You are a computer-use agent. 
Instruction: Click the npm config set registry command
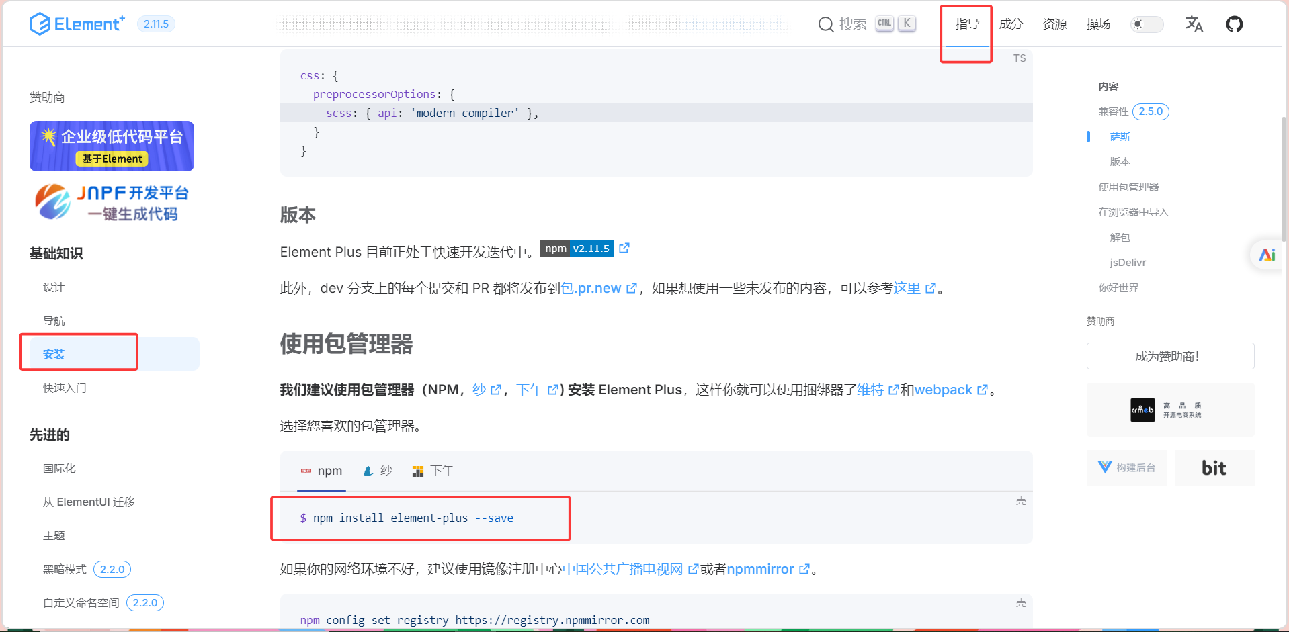(x=474, y=620)
